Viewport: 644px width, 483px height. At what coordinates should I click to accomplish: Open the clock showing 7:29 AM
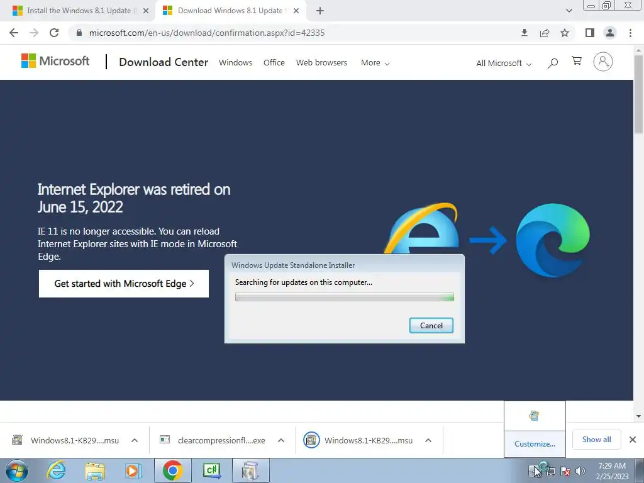pyautogui.click(x=612, y=471)
